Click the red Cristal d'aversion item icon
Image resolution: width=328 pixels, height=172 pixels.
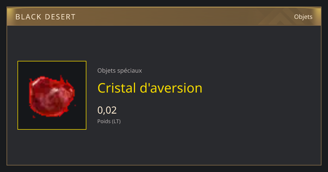coord(52,96)
